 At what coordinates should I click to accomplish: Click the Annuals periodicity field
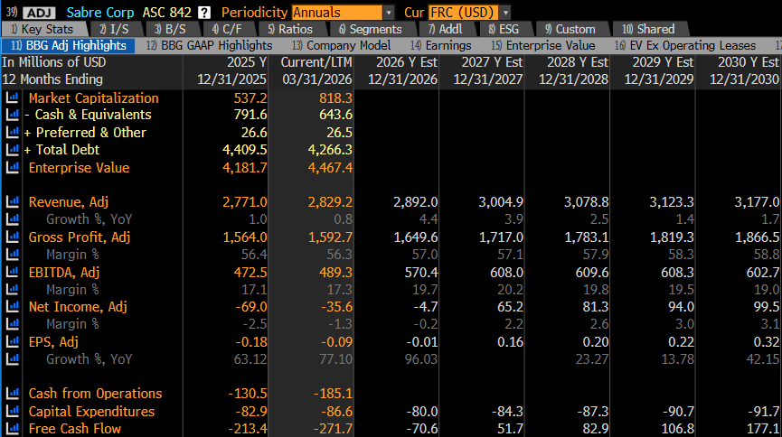(337, 13)
